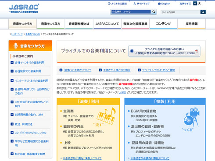The image size is (215, 161).
Task: Click down-arrow icon beside ブライダルでのよくあるご質問
Action: tap(139, 70)
